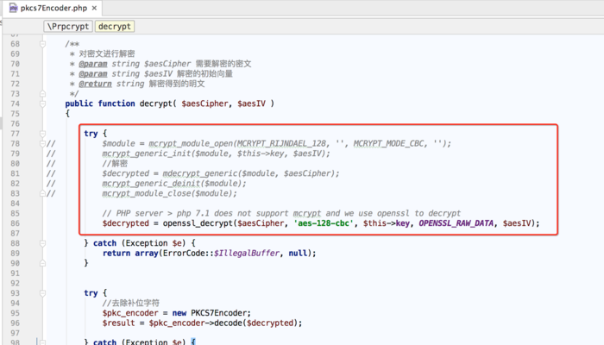Fold the try block at line 93
This screenshot has height=345, width=604.
(43, 293)
